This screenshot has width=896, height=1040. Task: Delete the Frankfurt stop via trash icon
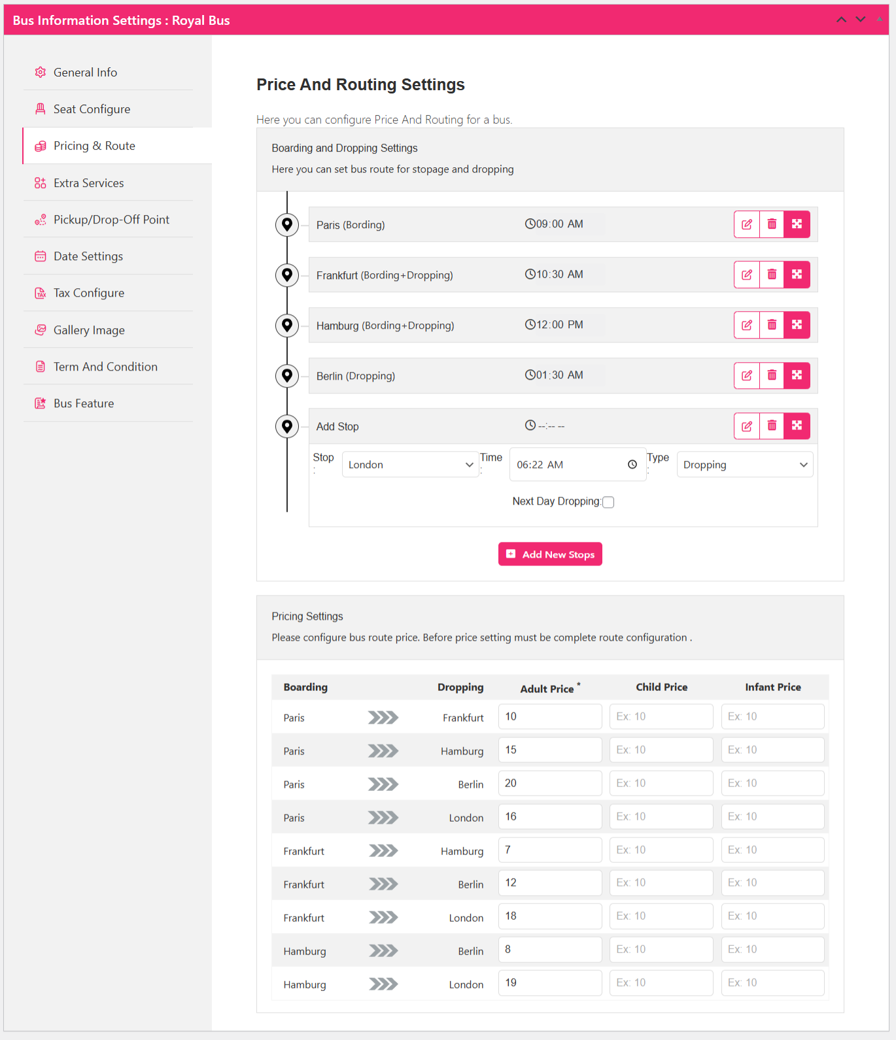(772, 275)
